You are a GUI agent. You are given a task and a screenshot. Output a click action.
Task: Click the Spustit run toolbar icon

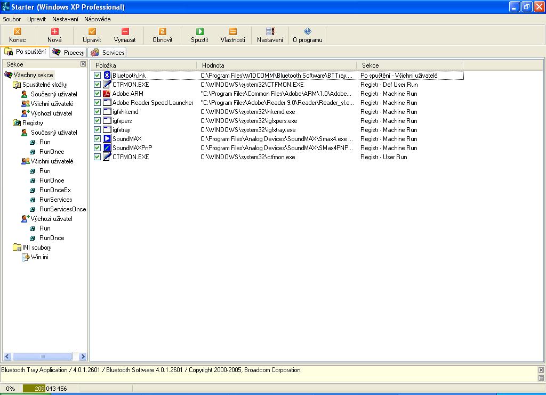click(199, 31)
